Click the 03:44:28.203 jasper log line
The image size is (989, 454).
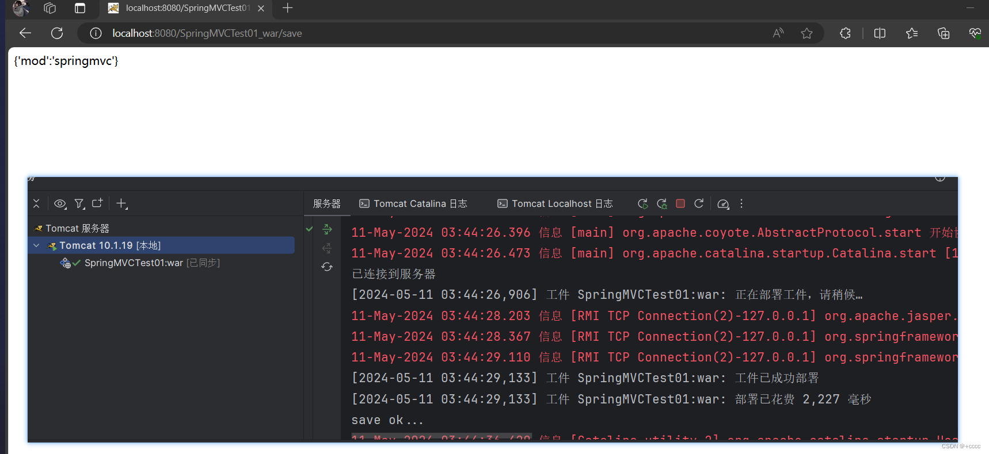point(655,316)
